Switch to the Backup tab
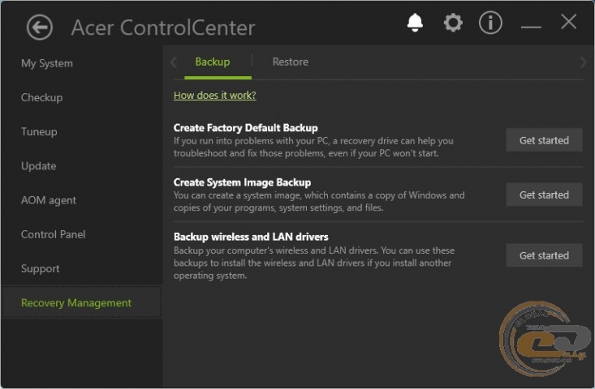 [213, 62]
